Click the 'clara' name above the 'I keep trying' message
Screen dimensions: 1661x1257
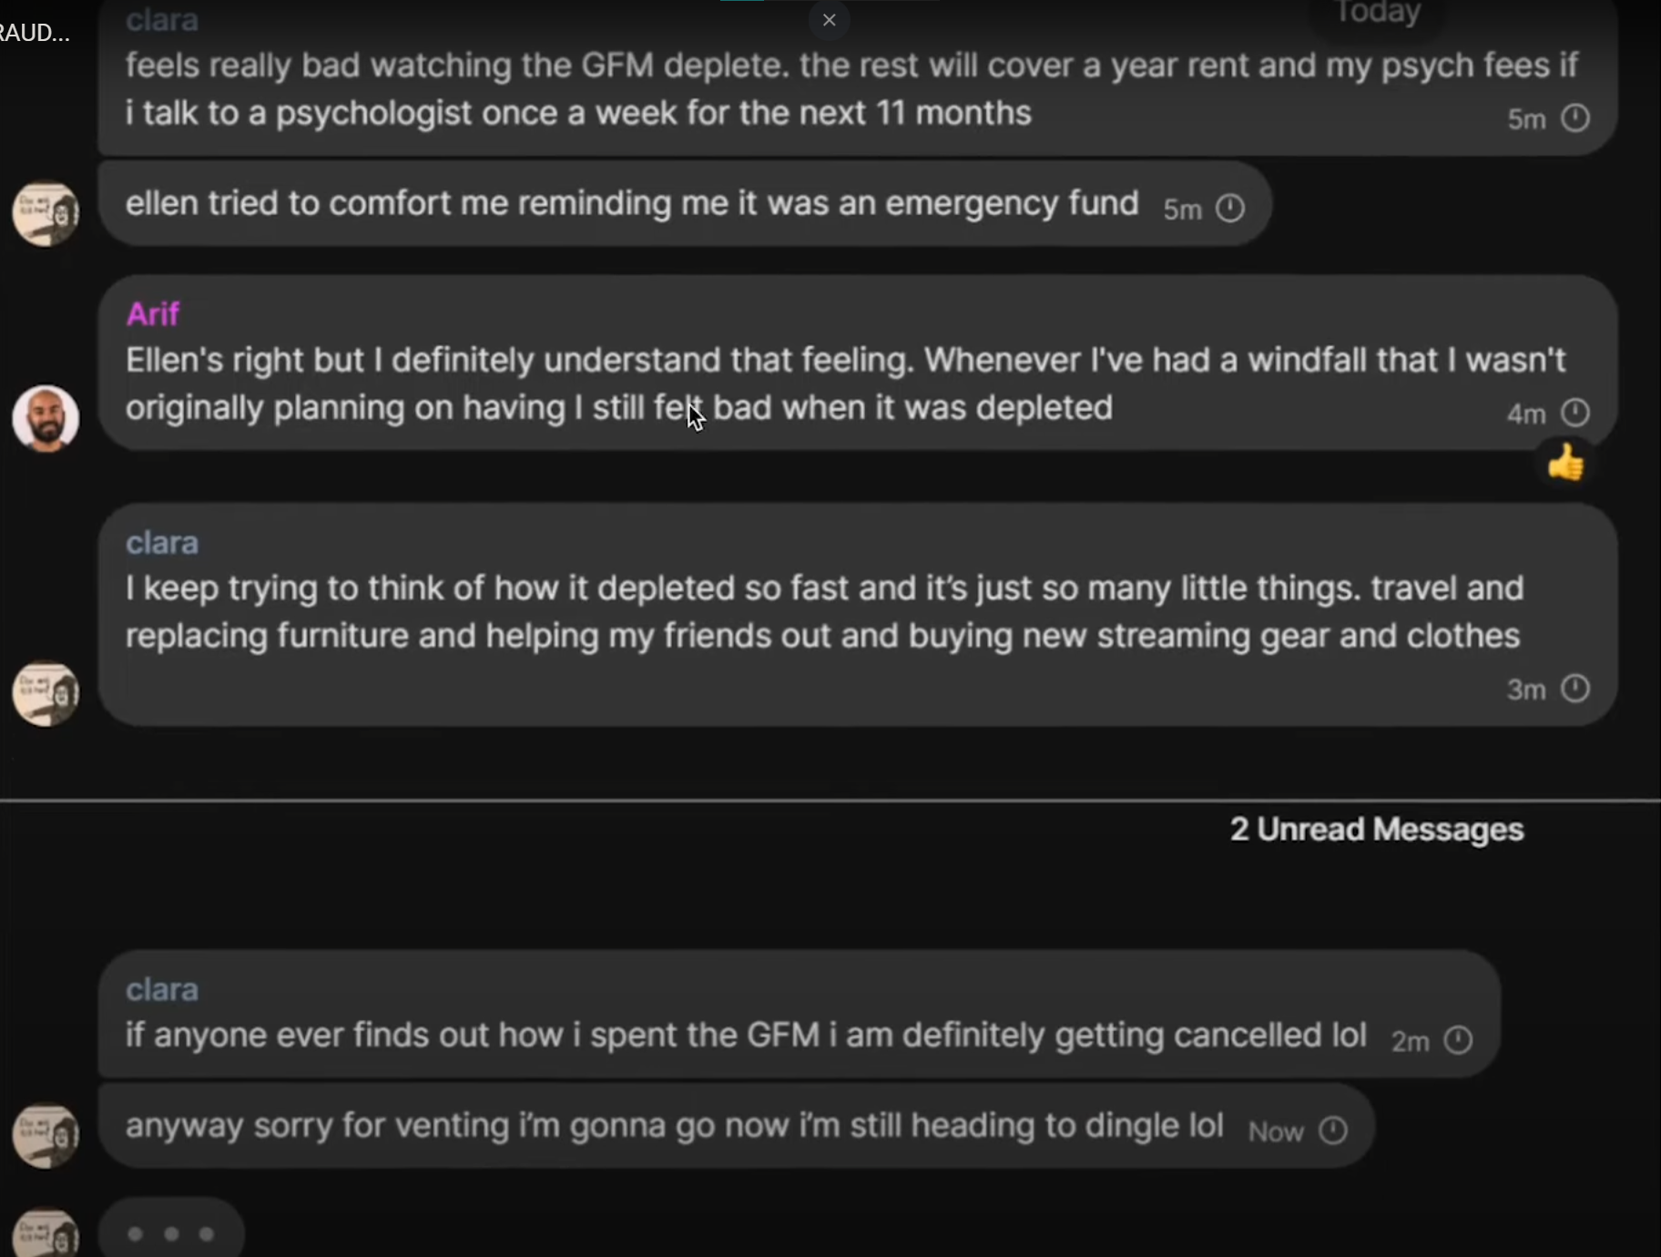[162, 543]
